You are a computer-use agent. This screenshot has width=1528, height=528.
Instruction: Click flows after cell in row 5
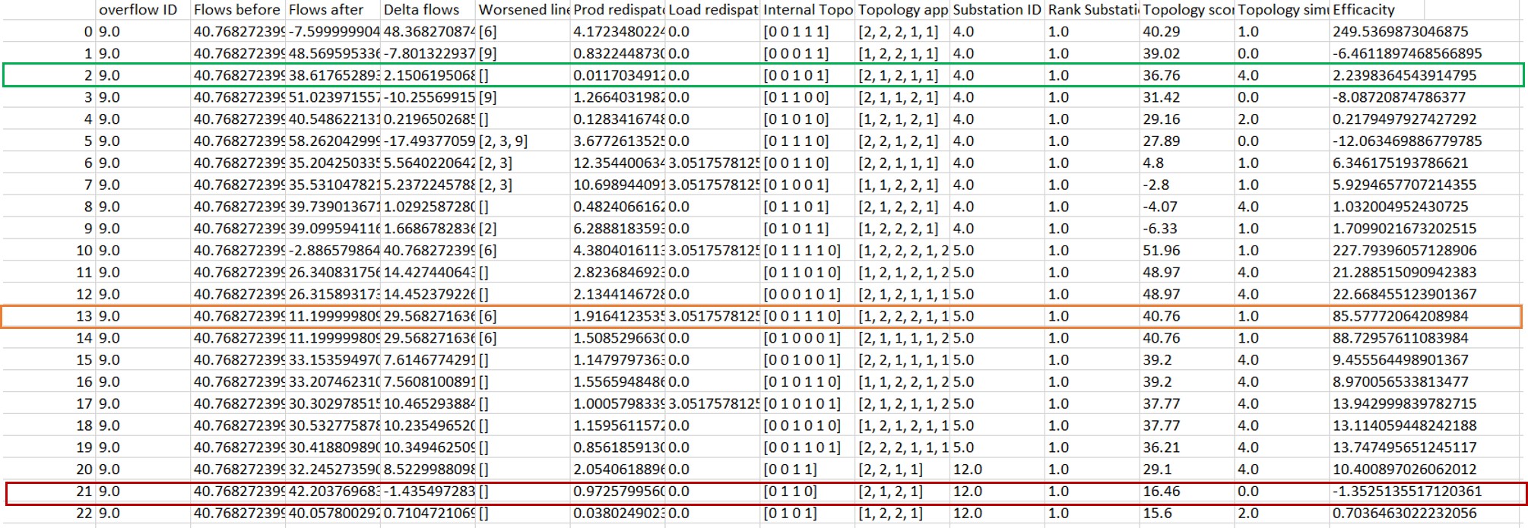[x=334, y=141]
